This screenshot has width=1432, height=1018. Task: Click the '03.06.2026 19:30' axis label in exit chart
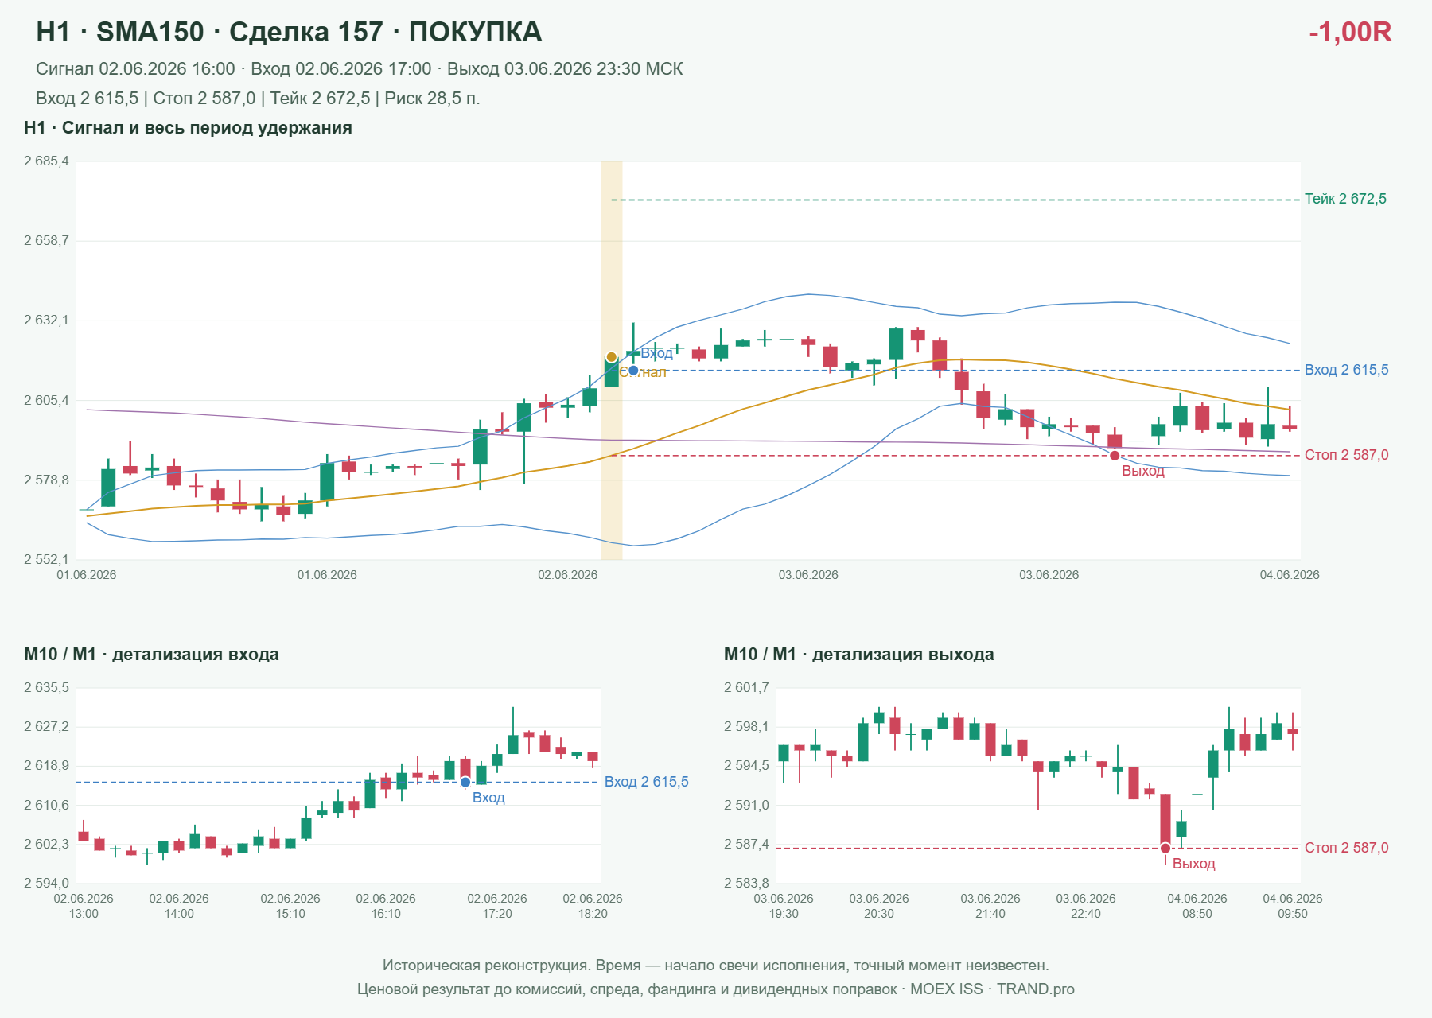[784, 906]
